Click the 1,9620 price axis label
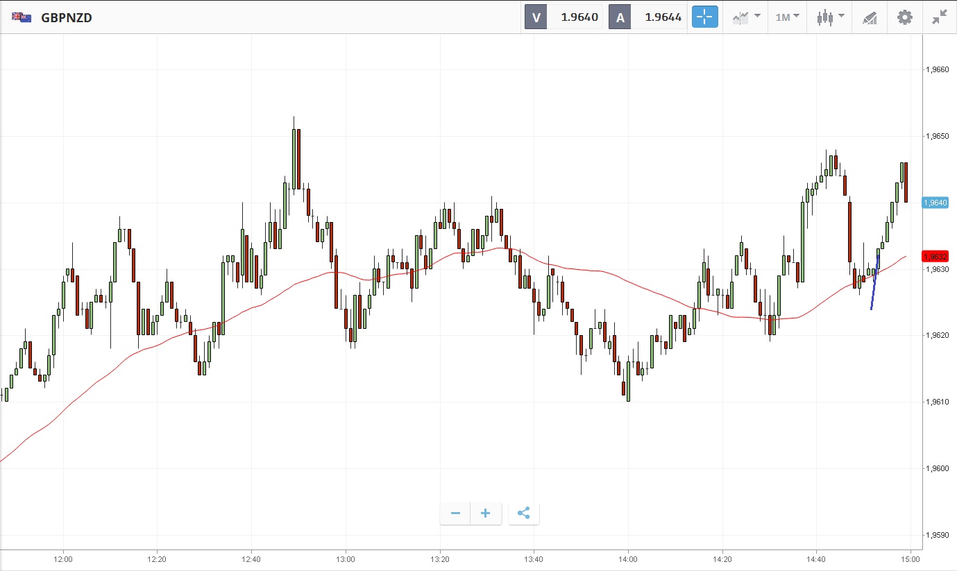Image resolution: width=957 pixels, height=571 pixels. point(937,336)
